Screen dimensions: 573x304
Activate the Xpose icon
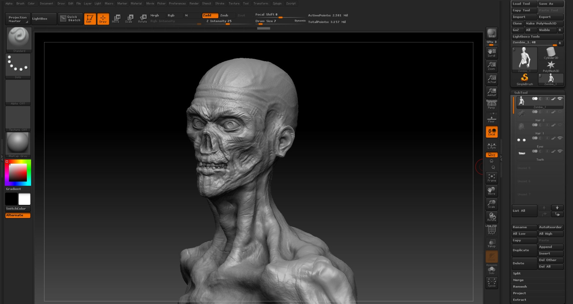(492, 282)
